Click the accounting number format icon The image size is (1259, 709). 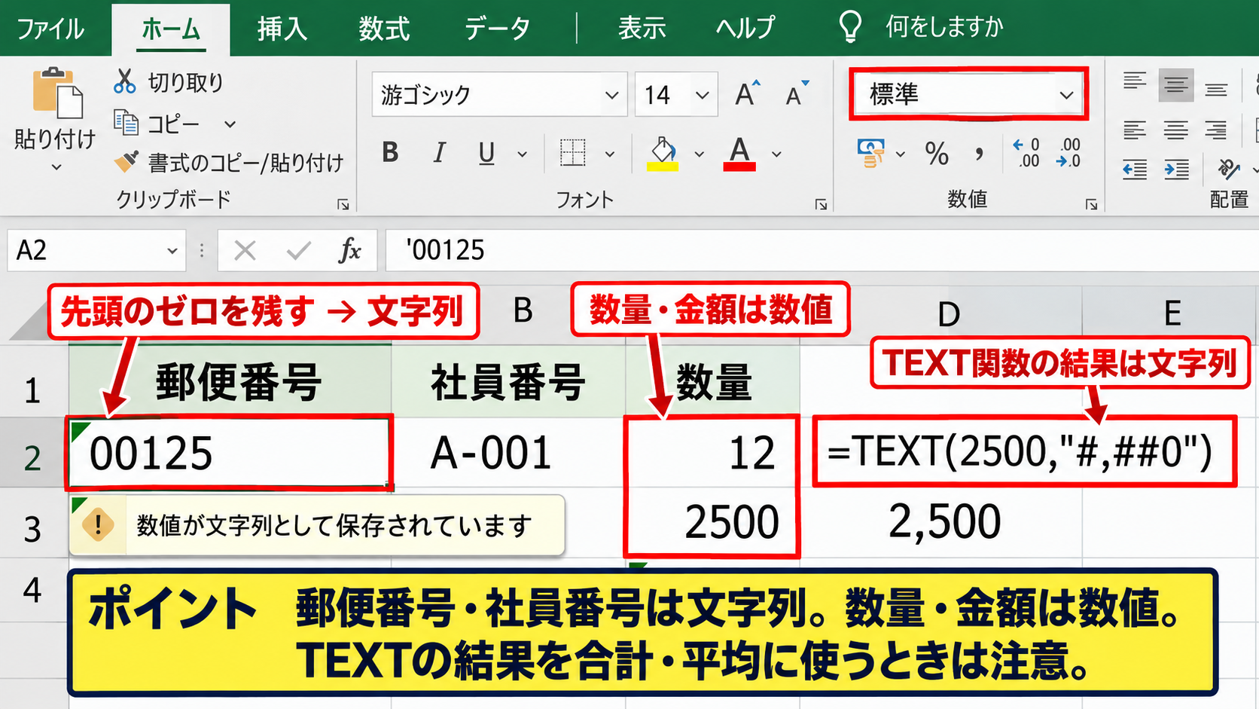click(x=871, y=153)
